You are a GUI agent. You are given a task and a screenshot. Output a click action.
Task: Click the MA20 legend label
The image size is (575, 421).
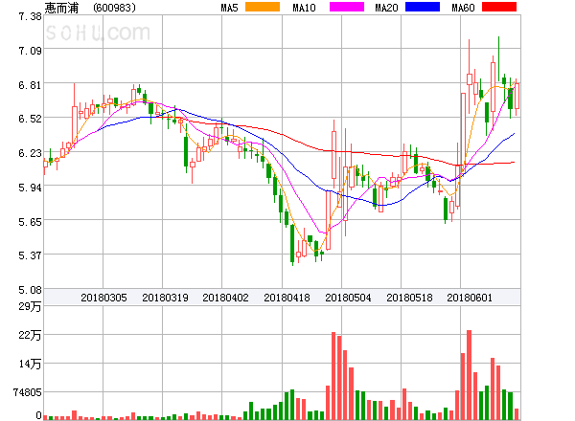tap(386, 8)
